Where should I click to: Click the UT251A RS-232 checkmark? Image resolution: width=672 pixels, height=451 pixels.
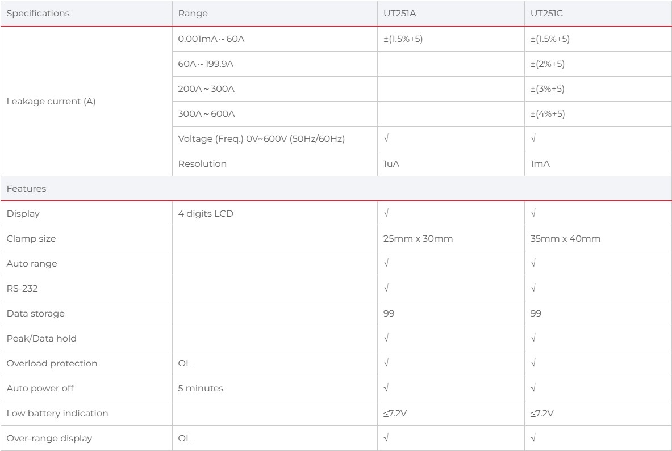point(386,288)
